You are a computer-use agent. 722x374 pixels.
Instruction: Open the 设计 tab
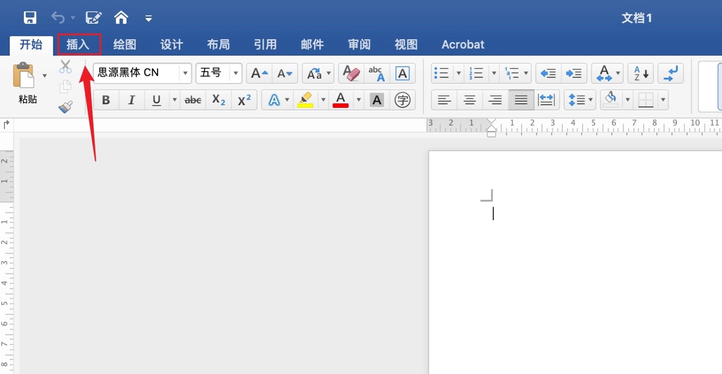pos(172,45)
